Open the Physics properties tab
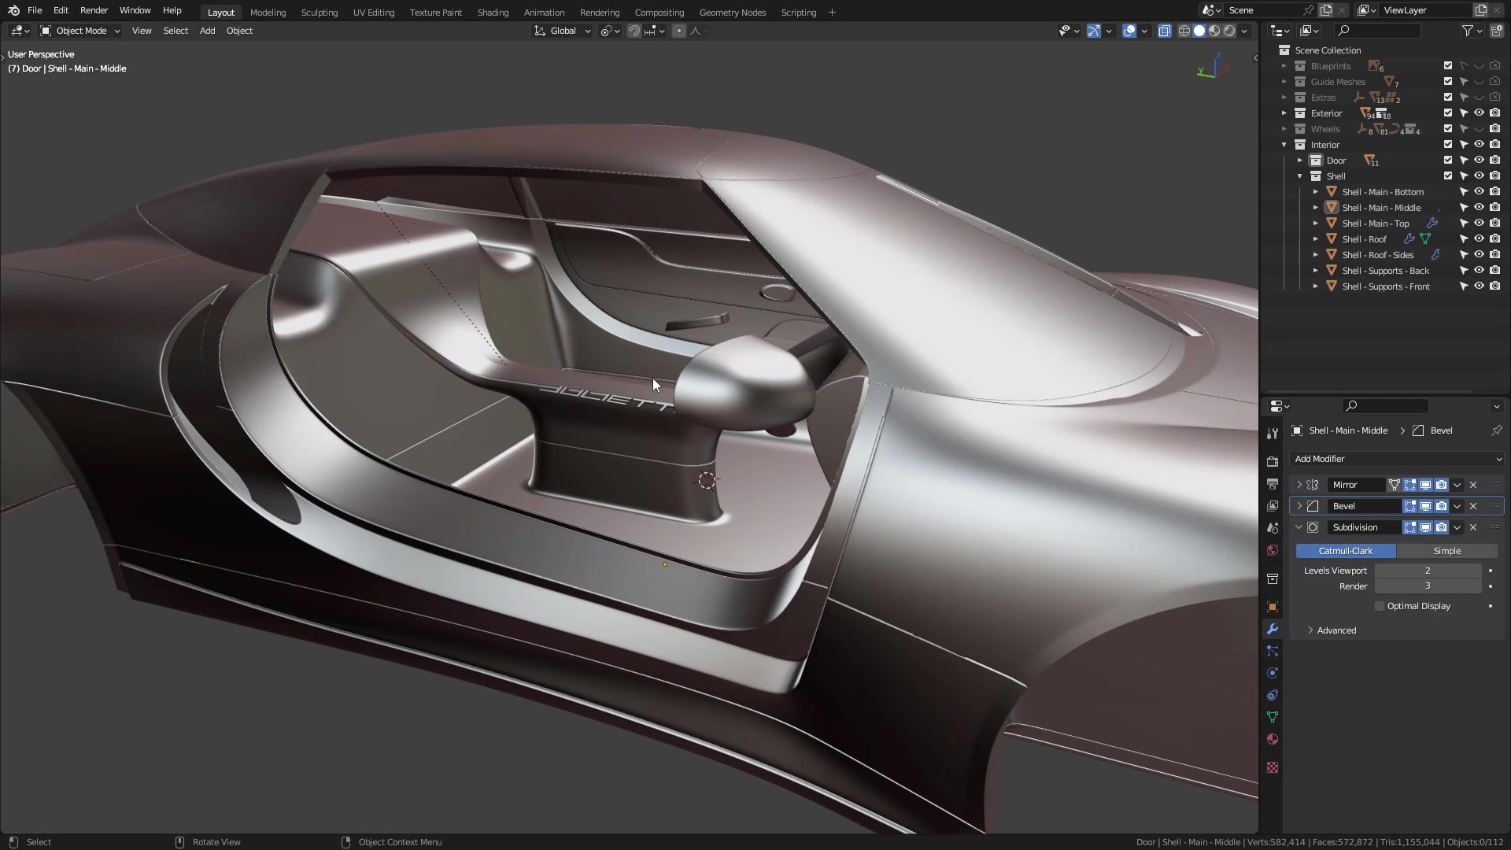1511x850 pixels. click(x=1273, y=673)
